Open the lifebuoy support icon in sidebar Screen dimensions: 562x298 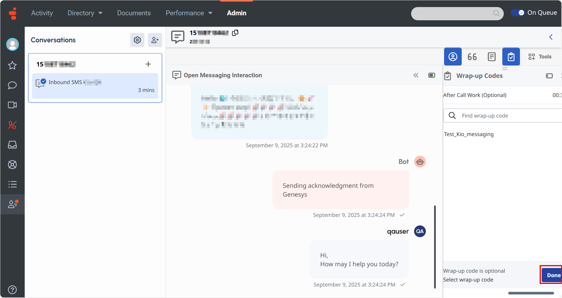12,165
